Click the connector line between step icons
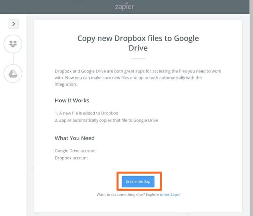 click(x=13, y=59)
